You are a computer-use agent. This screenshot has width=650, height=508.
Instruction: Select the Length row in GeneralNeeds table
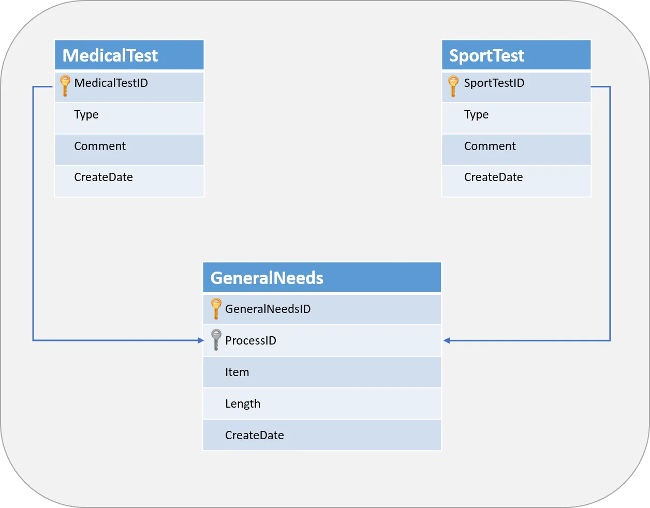click(321, 404)
